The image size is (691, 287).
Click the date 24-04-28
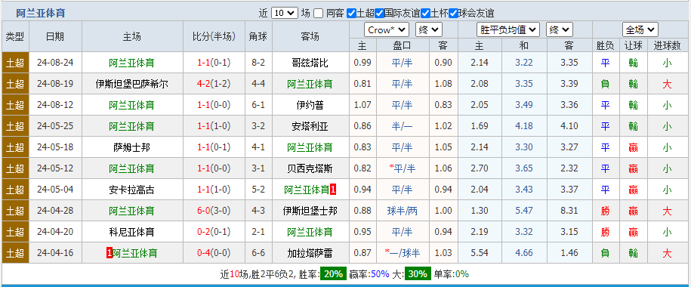(x=55, y=211)
